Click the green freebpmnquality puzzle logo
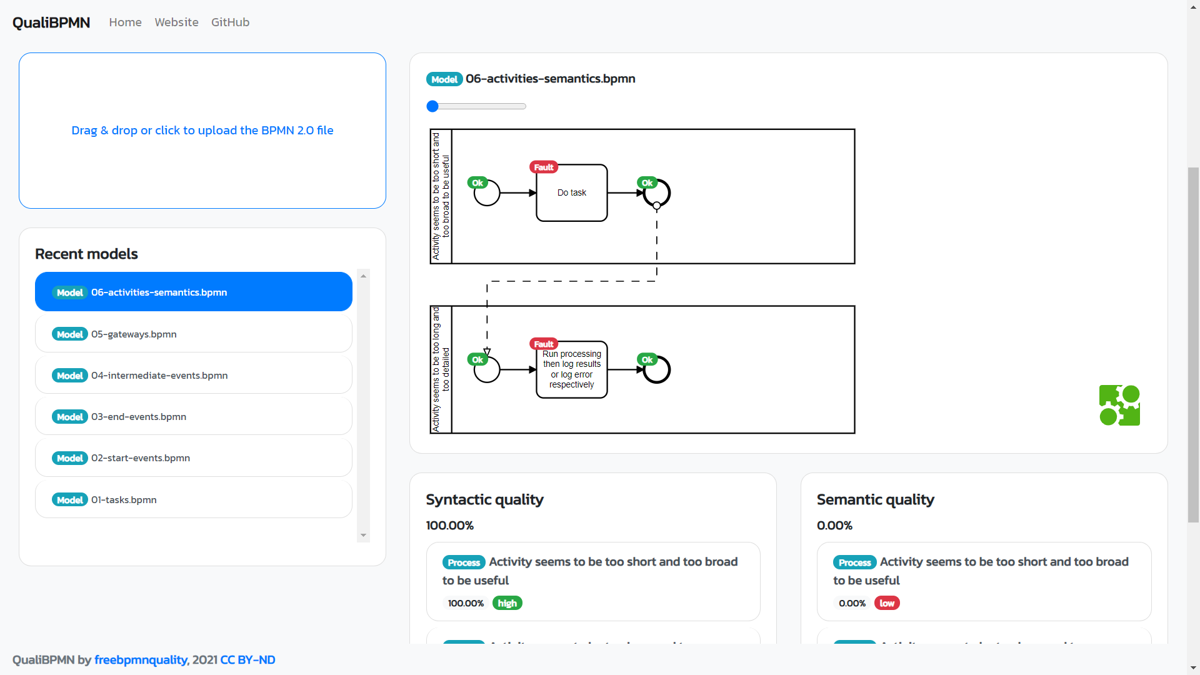 click(1119, 405)
